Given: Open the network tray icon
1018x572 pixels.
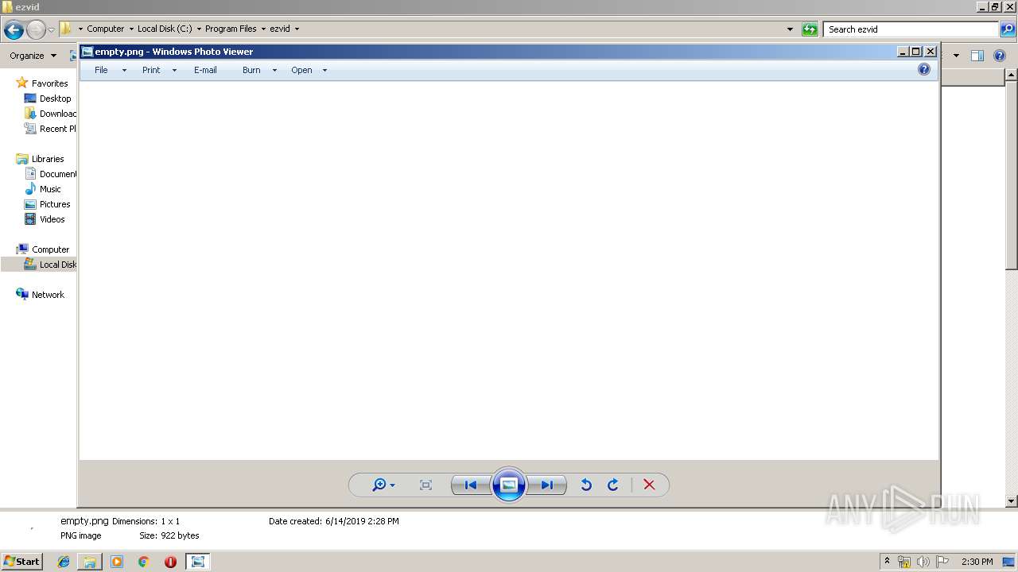Looking at the screenshot, I should [904, 562].
